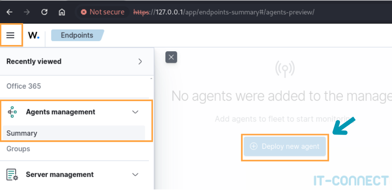Screen dimensions: 392x196
Task: Expand Recently viewed with its chevron
Action: point(140,61)
